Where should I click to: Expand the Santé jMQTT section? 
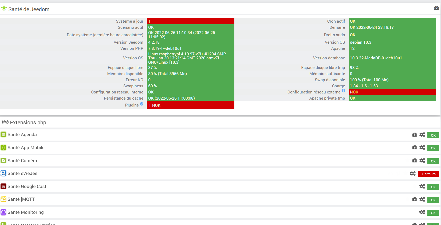(x=21, y=199)
